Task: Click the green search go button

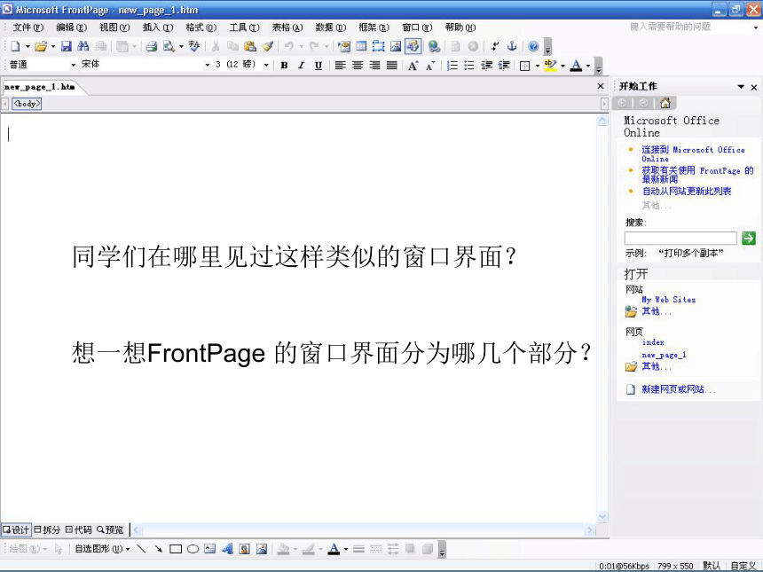Action: [x=749, y=238]
